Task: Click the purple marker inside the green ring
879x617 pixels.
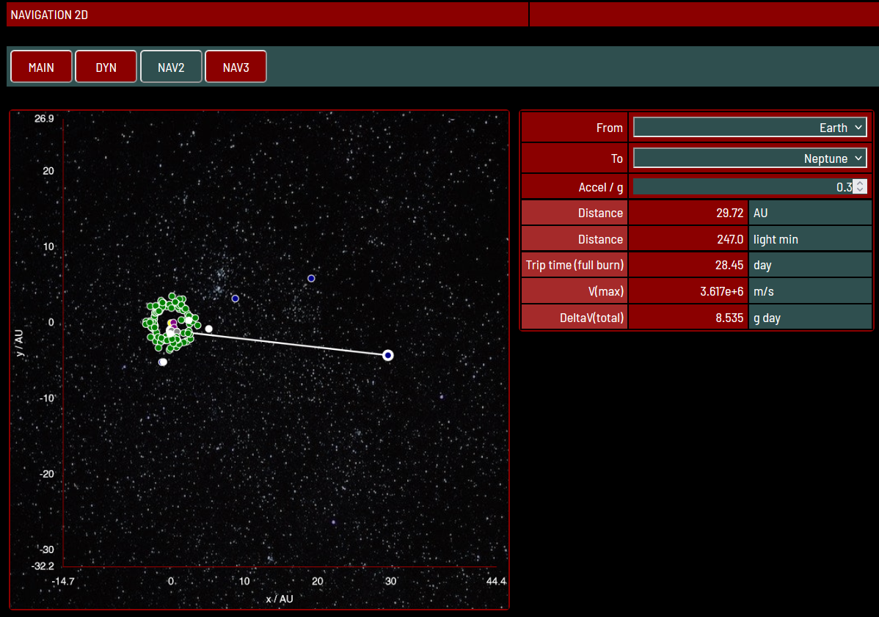Action: (x=173, y=323)
